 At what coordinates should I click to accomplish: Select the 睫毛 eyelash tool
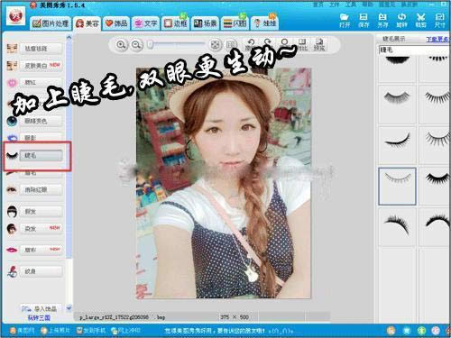[x=41, y=155]
